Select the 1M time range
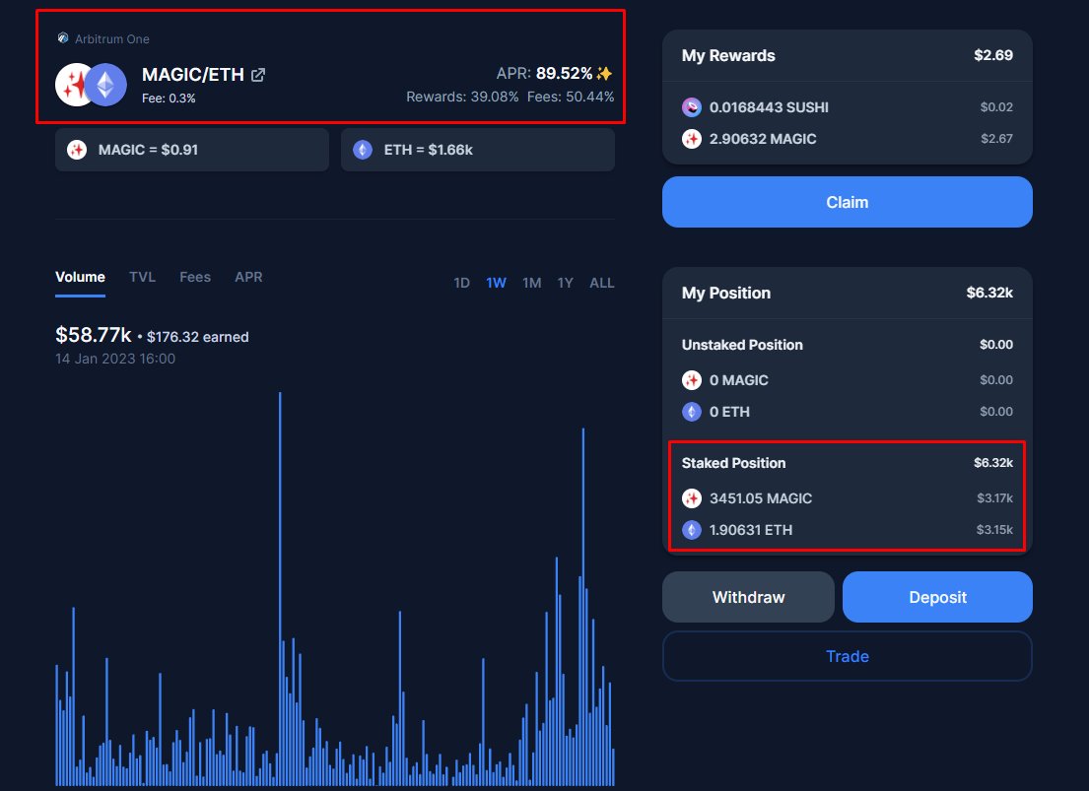 click(531, 283)
